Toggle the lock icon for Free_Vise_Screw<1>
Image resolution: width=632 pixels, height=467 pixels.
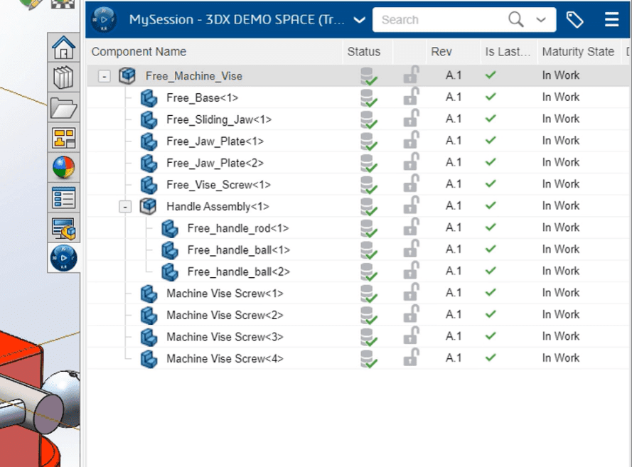tap(411, 183)
